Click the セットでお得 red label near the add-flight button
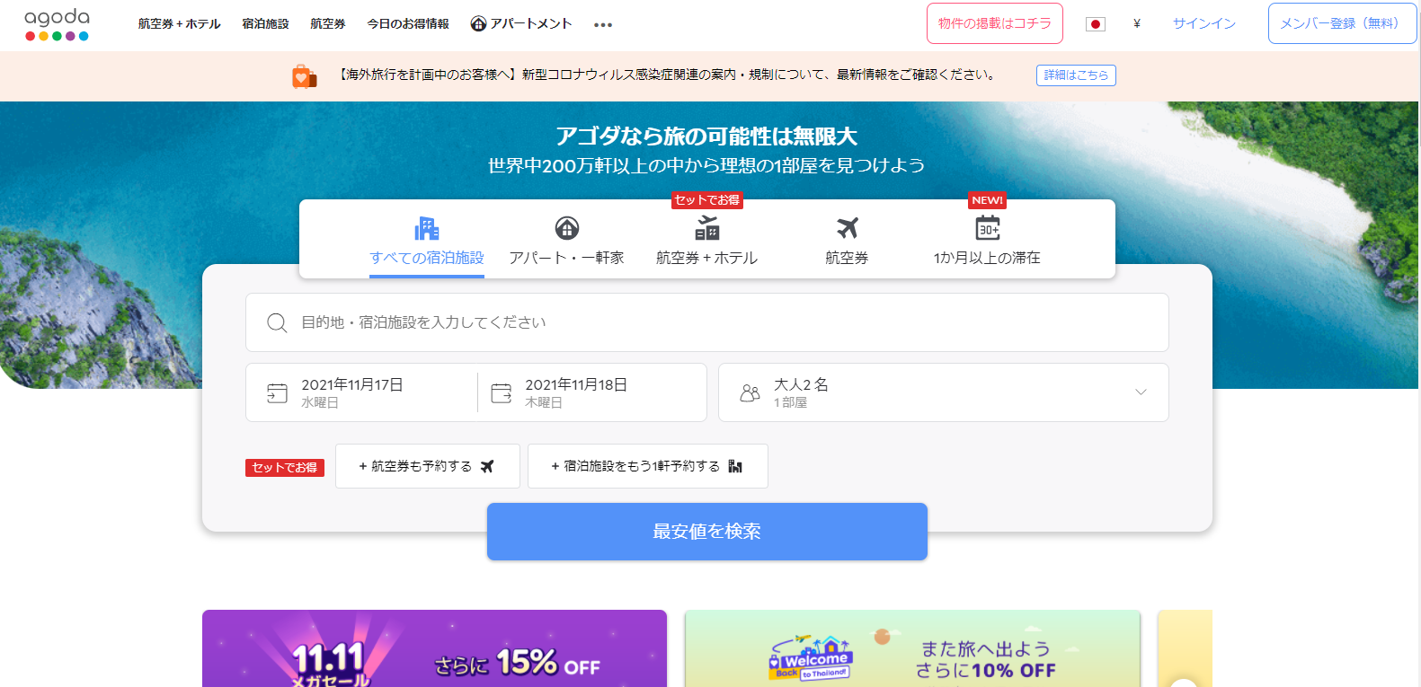The width and height of the screenshot is (1421, 687). (x=285, y=468)
